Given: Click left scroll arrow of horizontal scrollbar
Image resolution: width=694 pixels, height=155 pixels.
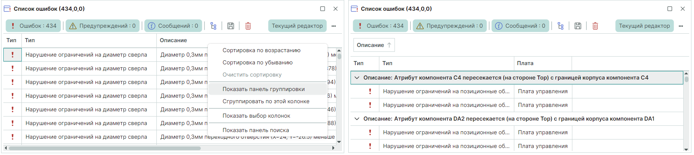Looking at the screenshot, I should (x=6, y=148).
